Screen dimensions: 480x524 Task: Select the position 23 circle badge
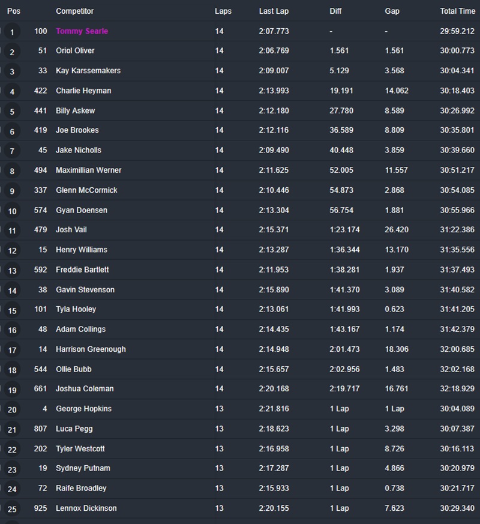[x=12, y=469]
